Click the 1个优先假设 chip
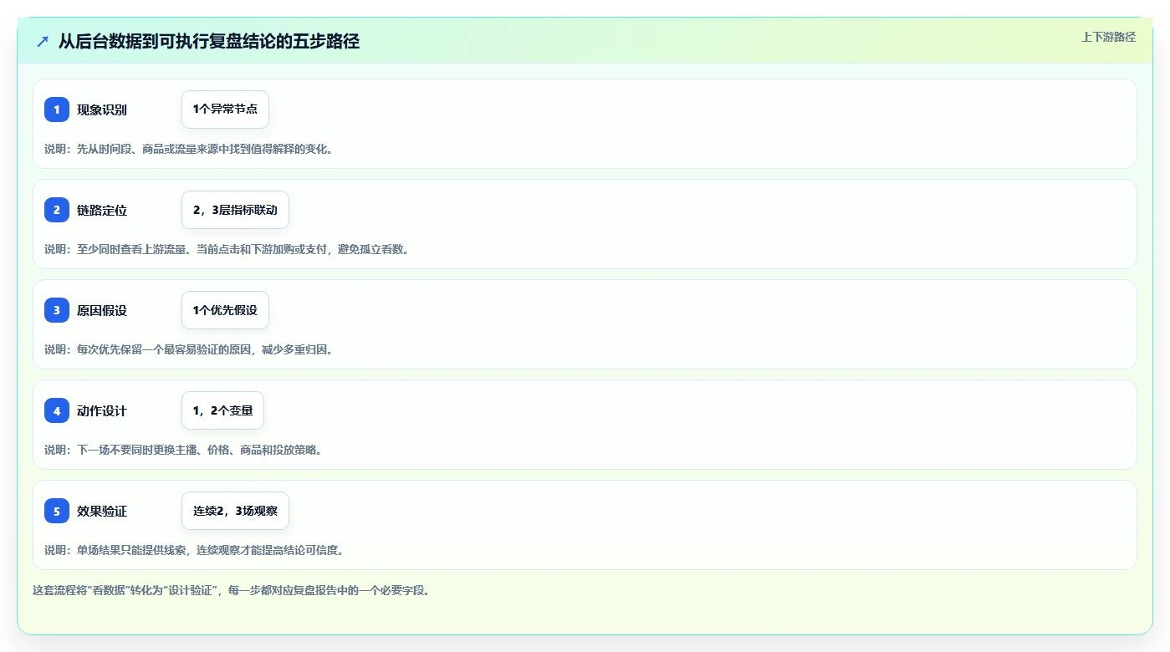The width and height of the screenshot is (1170, 652). click(225, 310)
